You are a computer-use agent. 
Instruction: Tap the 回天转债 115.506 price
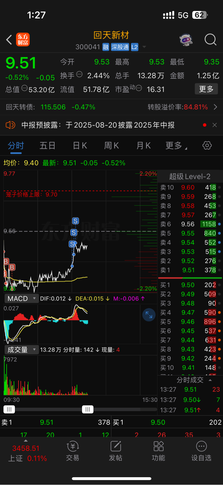pyautogui.click(x=53, y=107)
